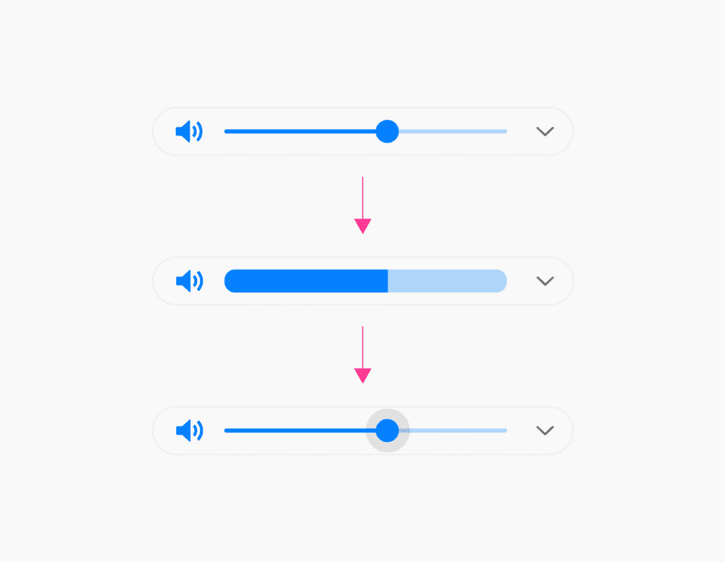Click the dark-blue filled track of the top slider
Viewport: 725px width, 562px height.
pyautogui.click(x=300, y=131)
